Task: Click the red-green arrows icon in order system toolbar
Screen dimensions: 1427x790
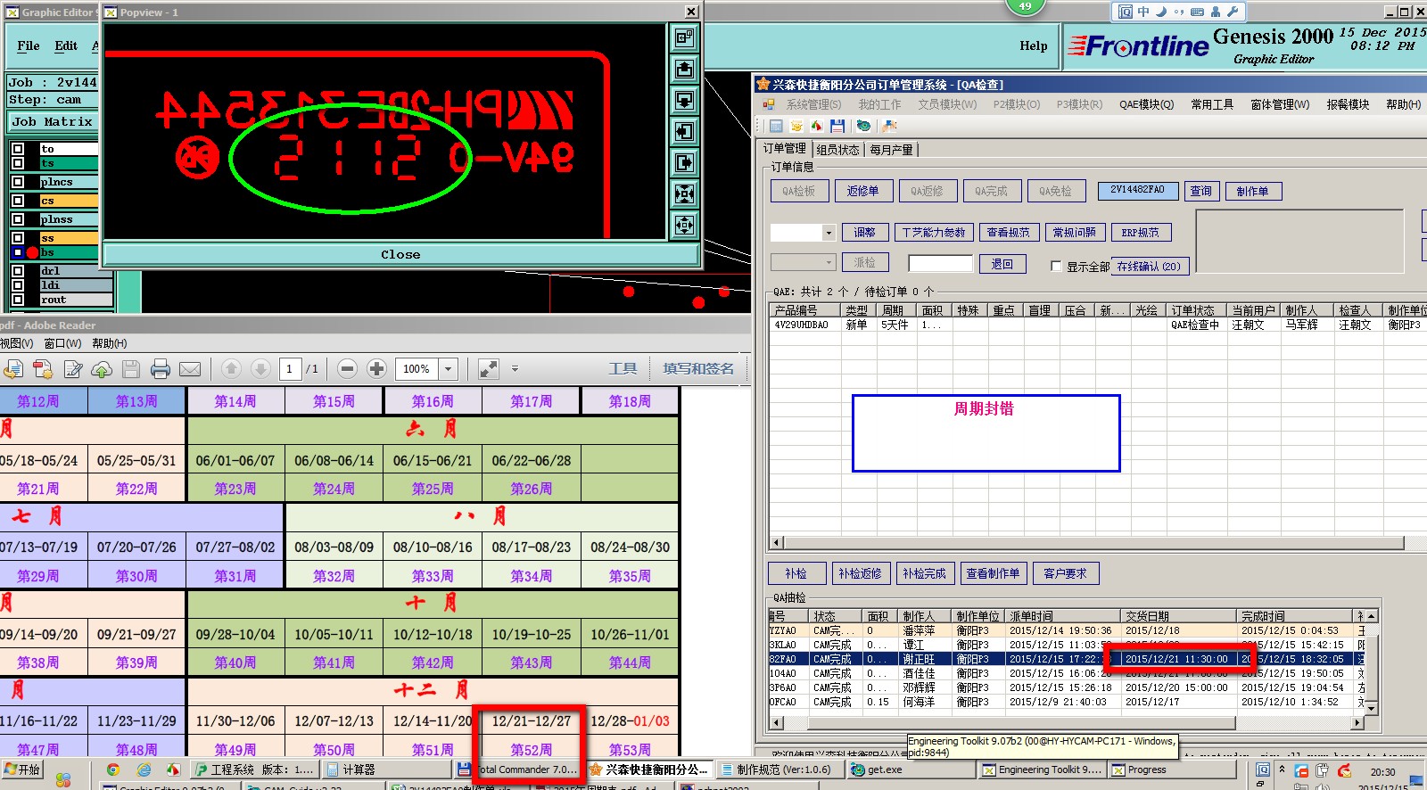Action: pos(816,126)
